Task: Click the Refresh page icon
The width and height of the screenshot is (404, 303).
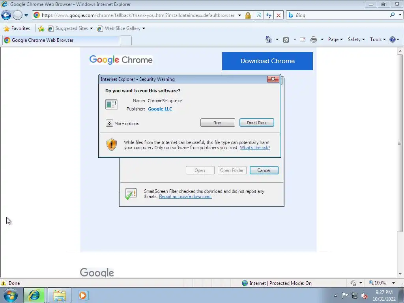Action: (x=269, y=15)
